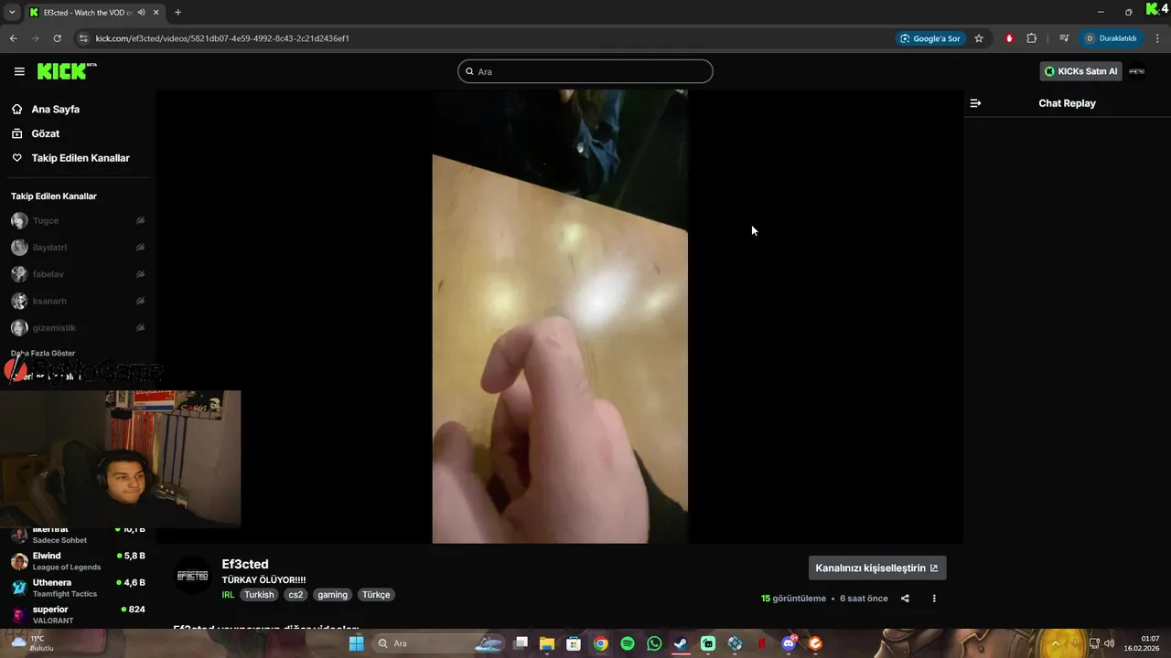Image resolution: width=1171 pixels, height=658 pixels.
Task: Open a new browser tab
Action: 177,13
